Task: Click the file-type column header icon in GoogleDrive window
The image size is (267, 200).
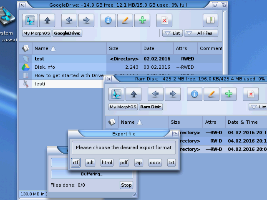Action: tap(25, 48)
